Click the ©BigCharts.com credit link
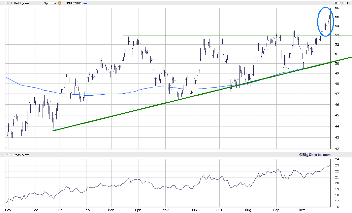This screenshot has width=352, height=213. [315, 155]
